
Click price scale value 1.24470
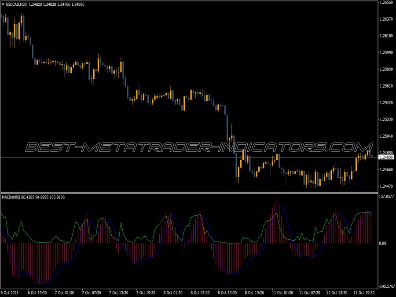coord(386,187)
